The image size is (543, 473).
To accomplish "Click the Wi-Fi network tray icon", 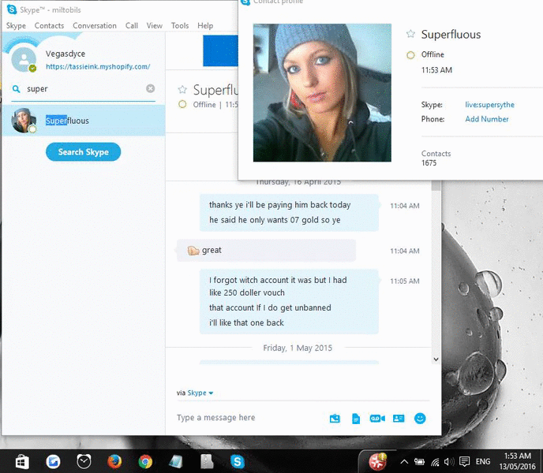I will [436, 462].
